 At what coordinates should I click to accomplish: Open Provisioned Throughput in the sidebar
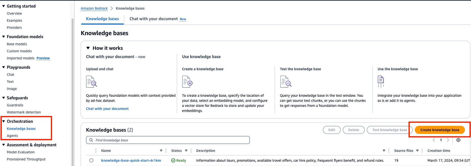[26, 159]
